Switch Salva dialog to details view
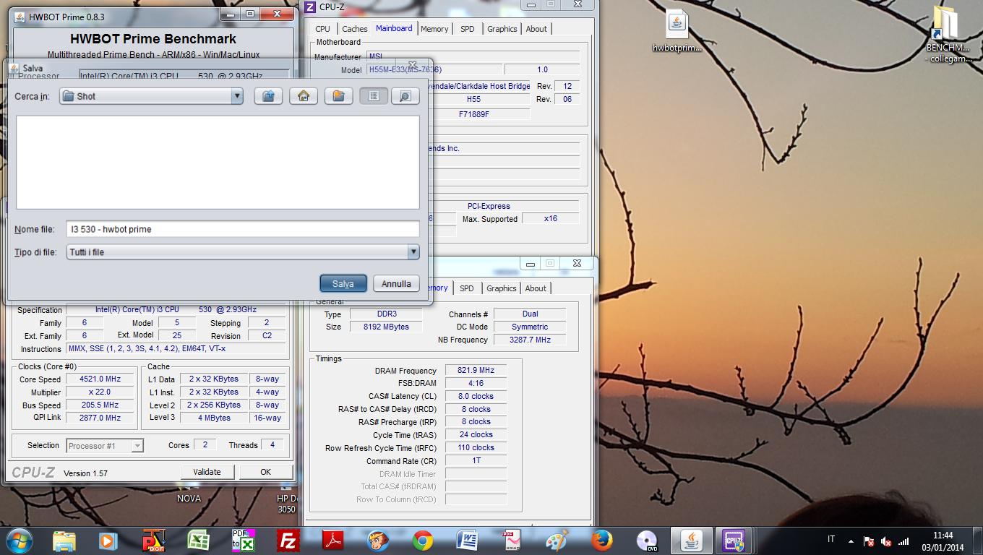 point(405,96)
